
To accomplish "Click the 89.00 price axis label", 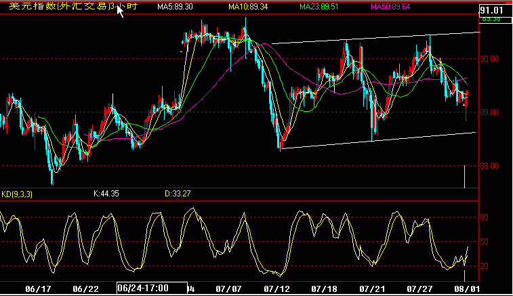I will (489, 112).
